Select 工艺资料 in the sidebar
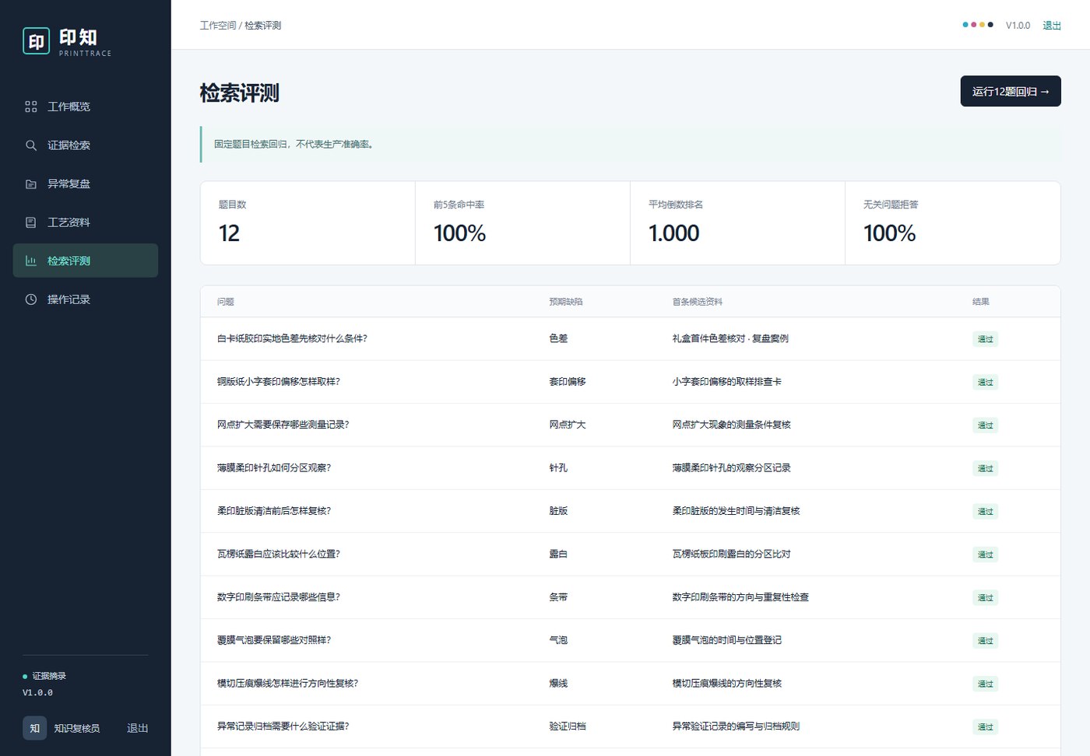Viewport: 1090px width, 756px height. pyautogui.click(x=86, y=222)
